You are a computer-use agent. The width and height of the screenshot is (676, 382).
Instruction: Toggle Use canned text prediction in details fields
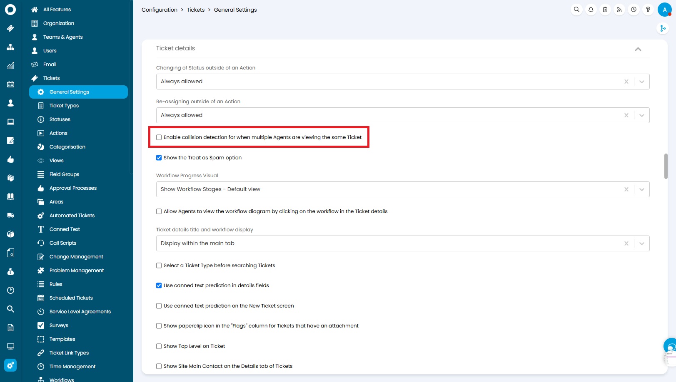coord(159,285)
